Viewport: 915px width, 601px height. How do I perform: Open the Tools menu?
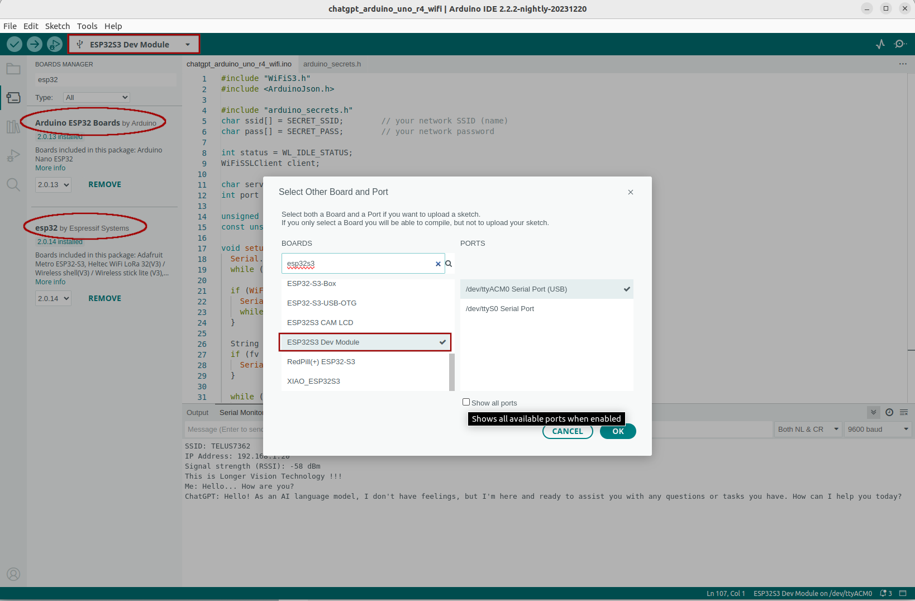pyautogui.click(x=87, y=26)
